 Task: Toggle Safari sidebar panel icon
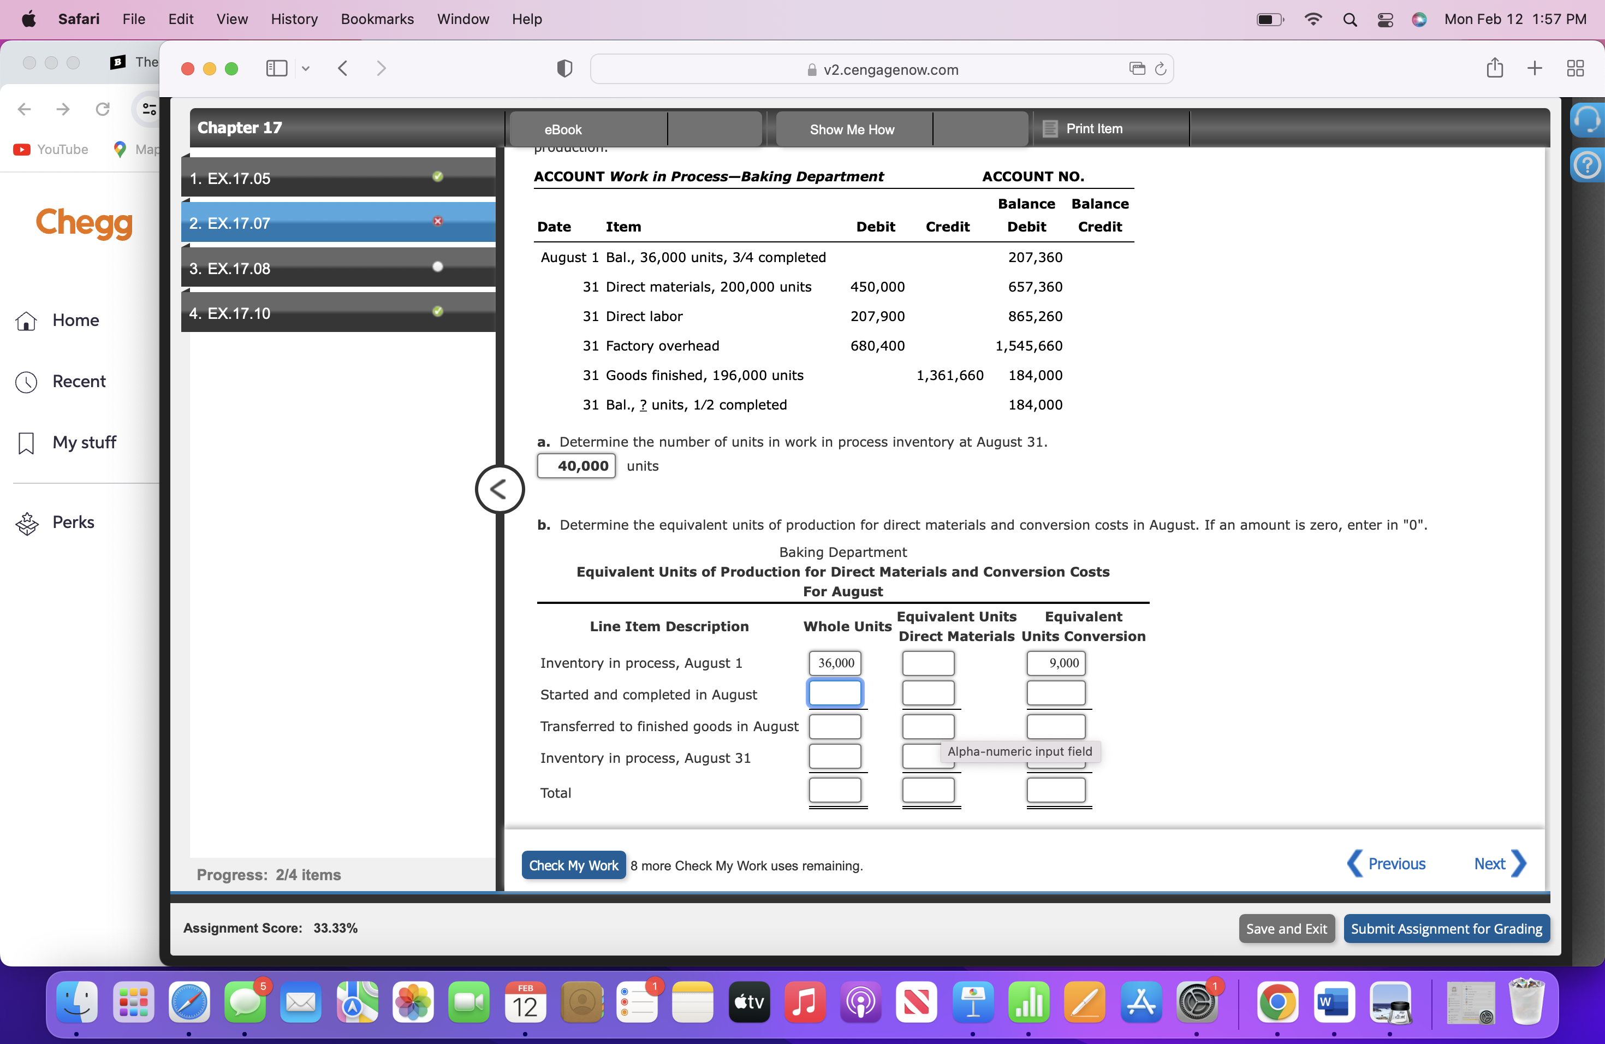pos(276,68)
